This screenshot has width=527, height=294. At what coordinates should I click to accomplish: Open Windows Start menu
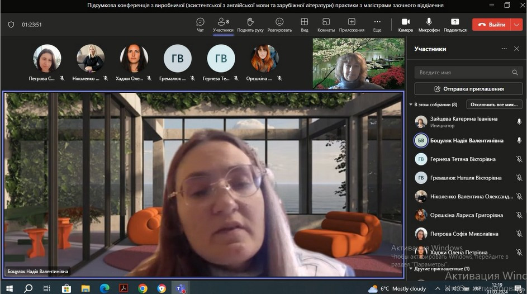point(10,288)
